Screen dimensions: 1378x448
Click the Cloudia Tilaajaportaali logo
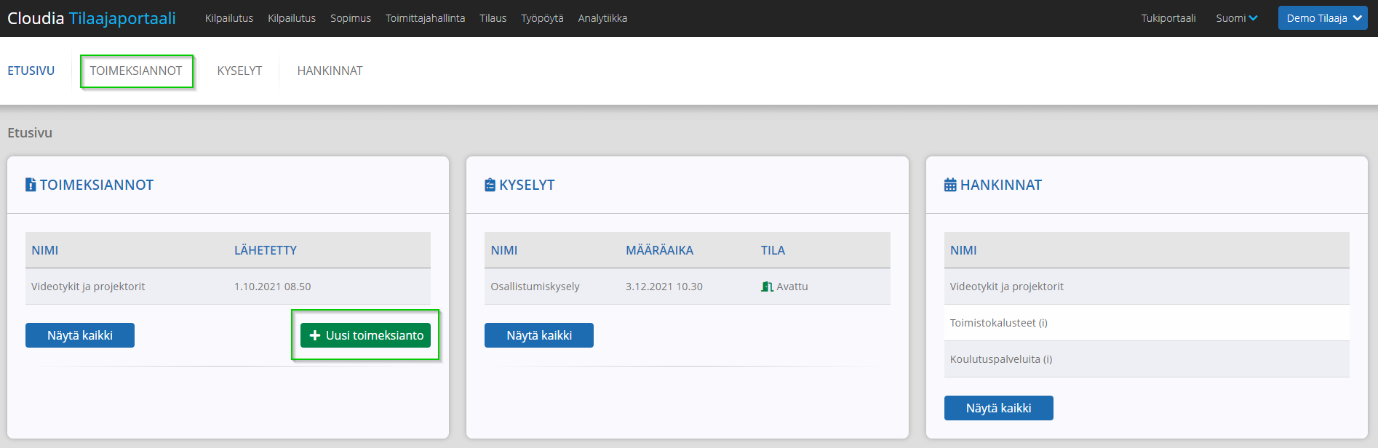coord(92,18)
